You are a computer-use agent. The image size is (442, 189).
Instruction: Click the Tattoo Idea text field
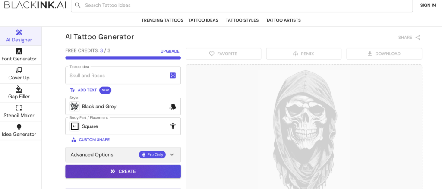click(117, 76)
